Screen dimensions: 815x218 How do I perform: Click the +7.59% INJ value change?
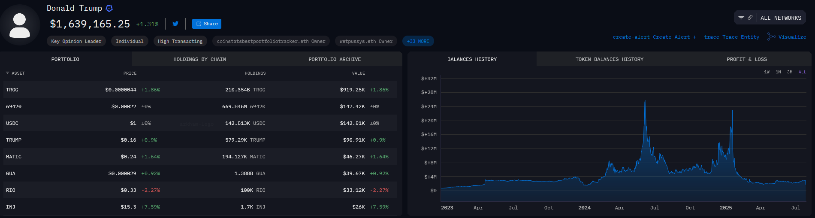point(379,207)
